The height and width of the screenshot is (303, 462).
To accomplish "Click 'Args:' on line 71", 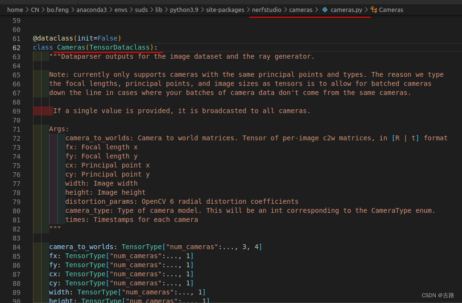I will 59,129.
